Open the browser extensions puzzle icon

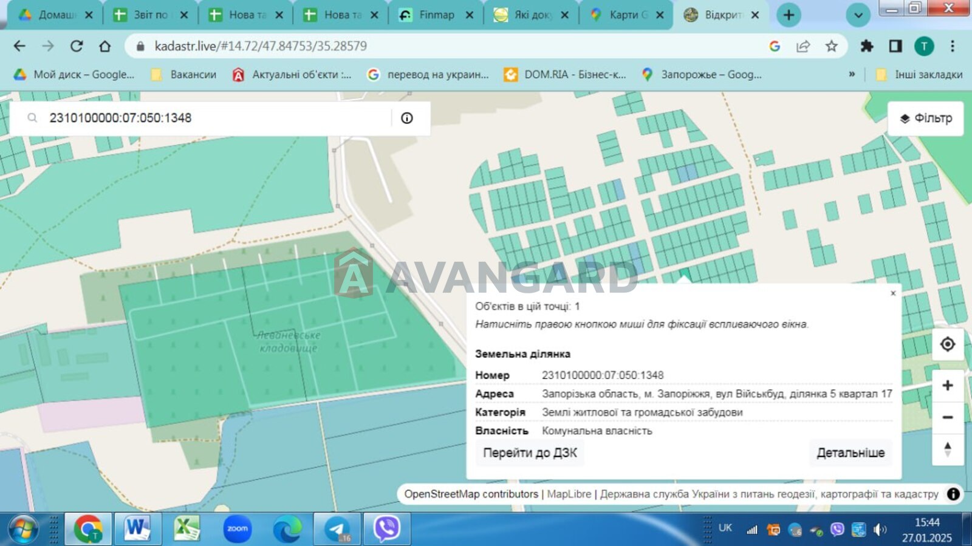click(x=866, y=46)
